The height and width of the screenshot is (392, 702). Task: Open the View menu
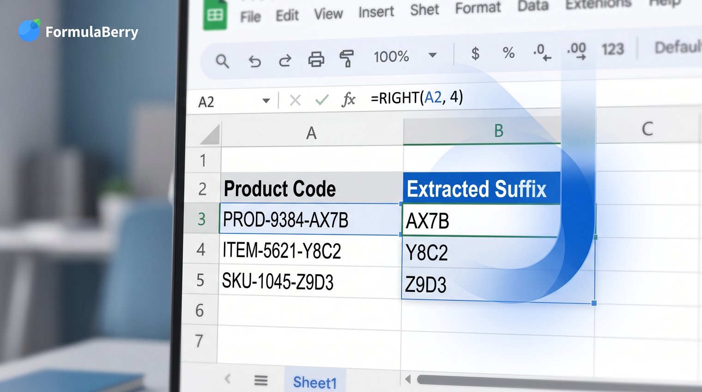point(328,14)
